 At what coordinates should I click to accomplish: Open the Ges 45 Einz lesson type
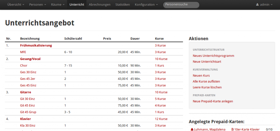[28, 85]
